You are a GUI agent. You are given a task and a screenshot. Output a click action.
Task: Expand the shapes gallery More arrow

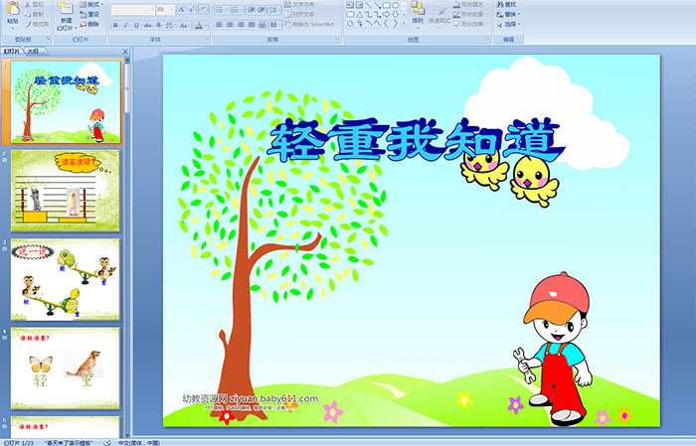(x=404, y=24)
